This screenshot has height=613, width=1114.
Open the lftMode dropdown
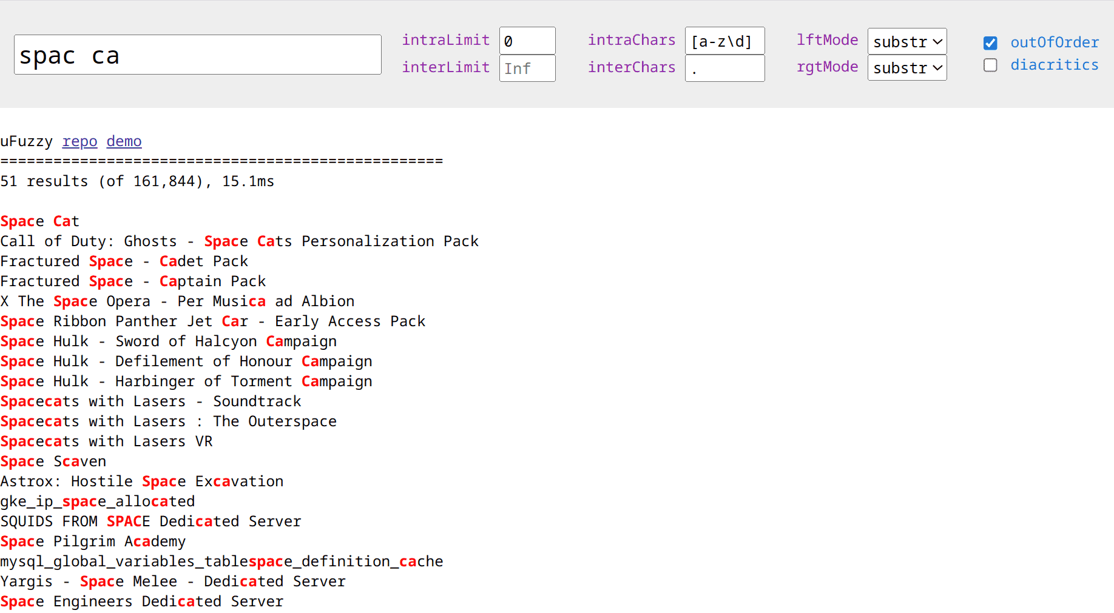pos(907,41)
